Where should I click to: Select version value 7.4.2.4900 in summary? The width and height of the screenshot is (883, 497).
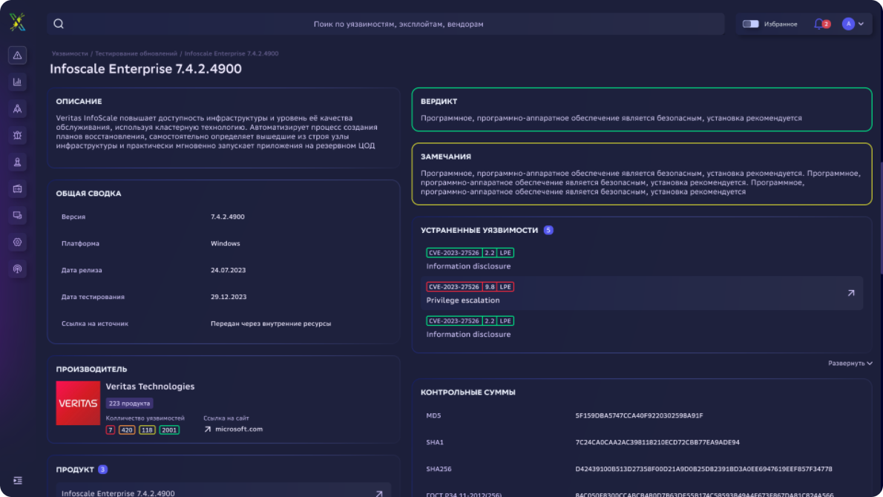tap(228, 217)
